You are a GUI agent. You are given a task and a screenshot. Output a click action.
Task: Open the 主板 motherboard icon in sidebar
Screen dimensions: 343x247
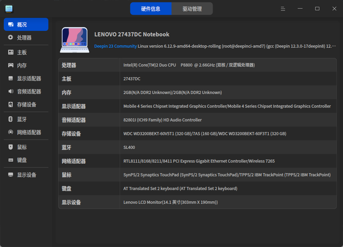pos(11,52)
